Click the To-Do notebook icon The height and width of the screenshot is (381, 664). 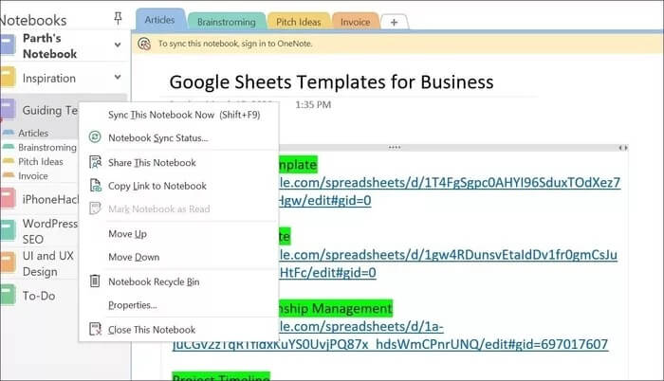pos(8,295)
